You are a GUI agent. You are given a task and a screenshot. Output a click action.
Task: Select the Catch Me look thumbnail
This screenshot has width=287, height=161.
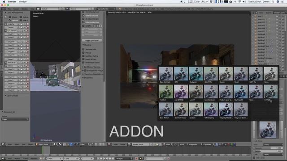click(211, 74)
